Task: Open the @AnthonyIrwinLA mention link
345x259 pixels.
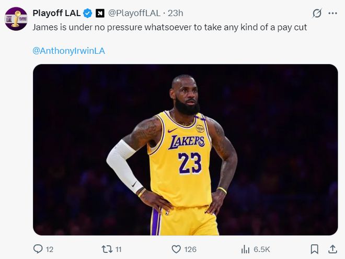Action: (68, 51)
